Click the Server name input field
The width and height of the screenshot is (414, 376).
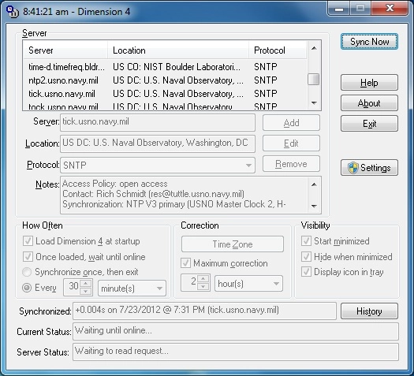pos(158,122)
